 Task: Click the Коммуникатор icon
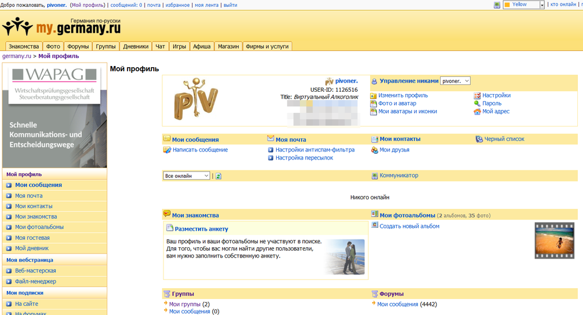375,176
